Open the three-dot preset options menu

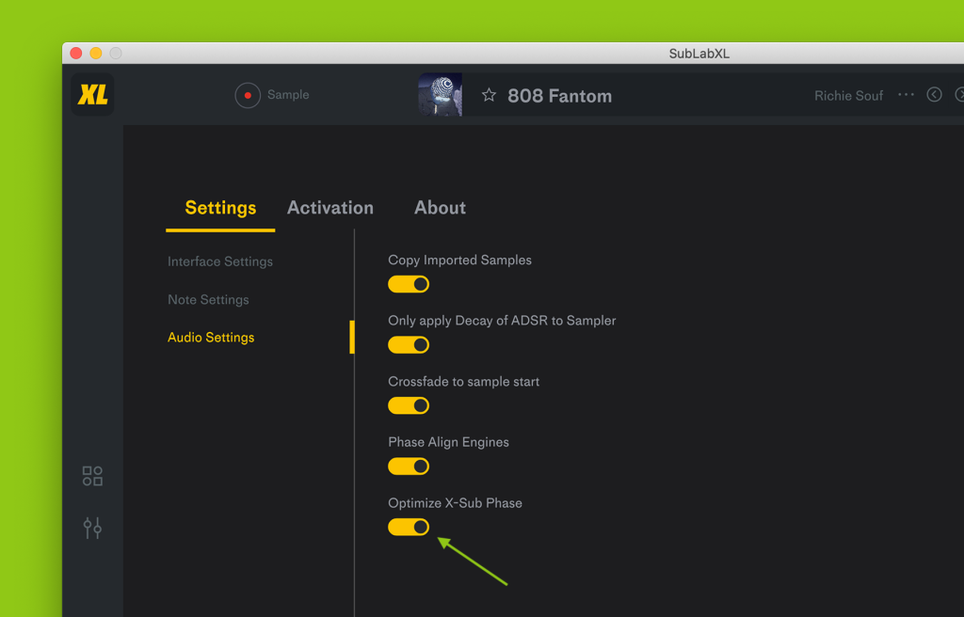pyautogui.click(x=906, y=95)
